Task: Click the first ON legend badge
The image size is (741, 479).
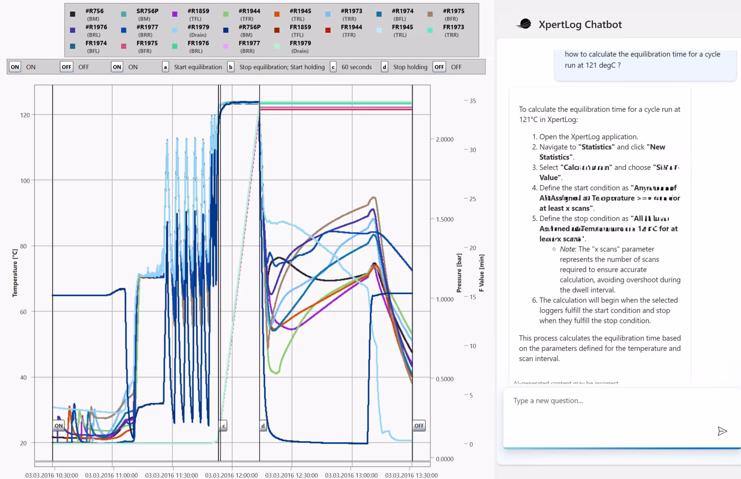Action: point(15,67)
